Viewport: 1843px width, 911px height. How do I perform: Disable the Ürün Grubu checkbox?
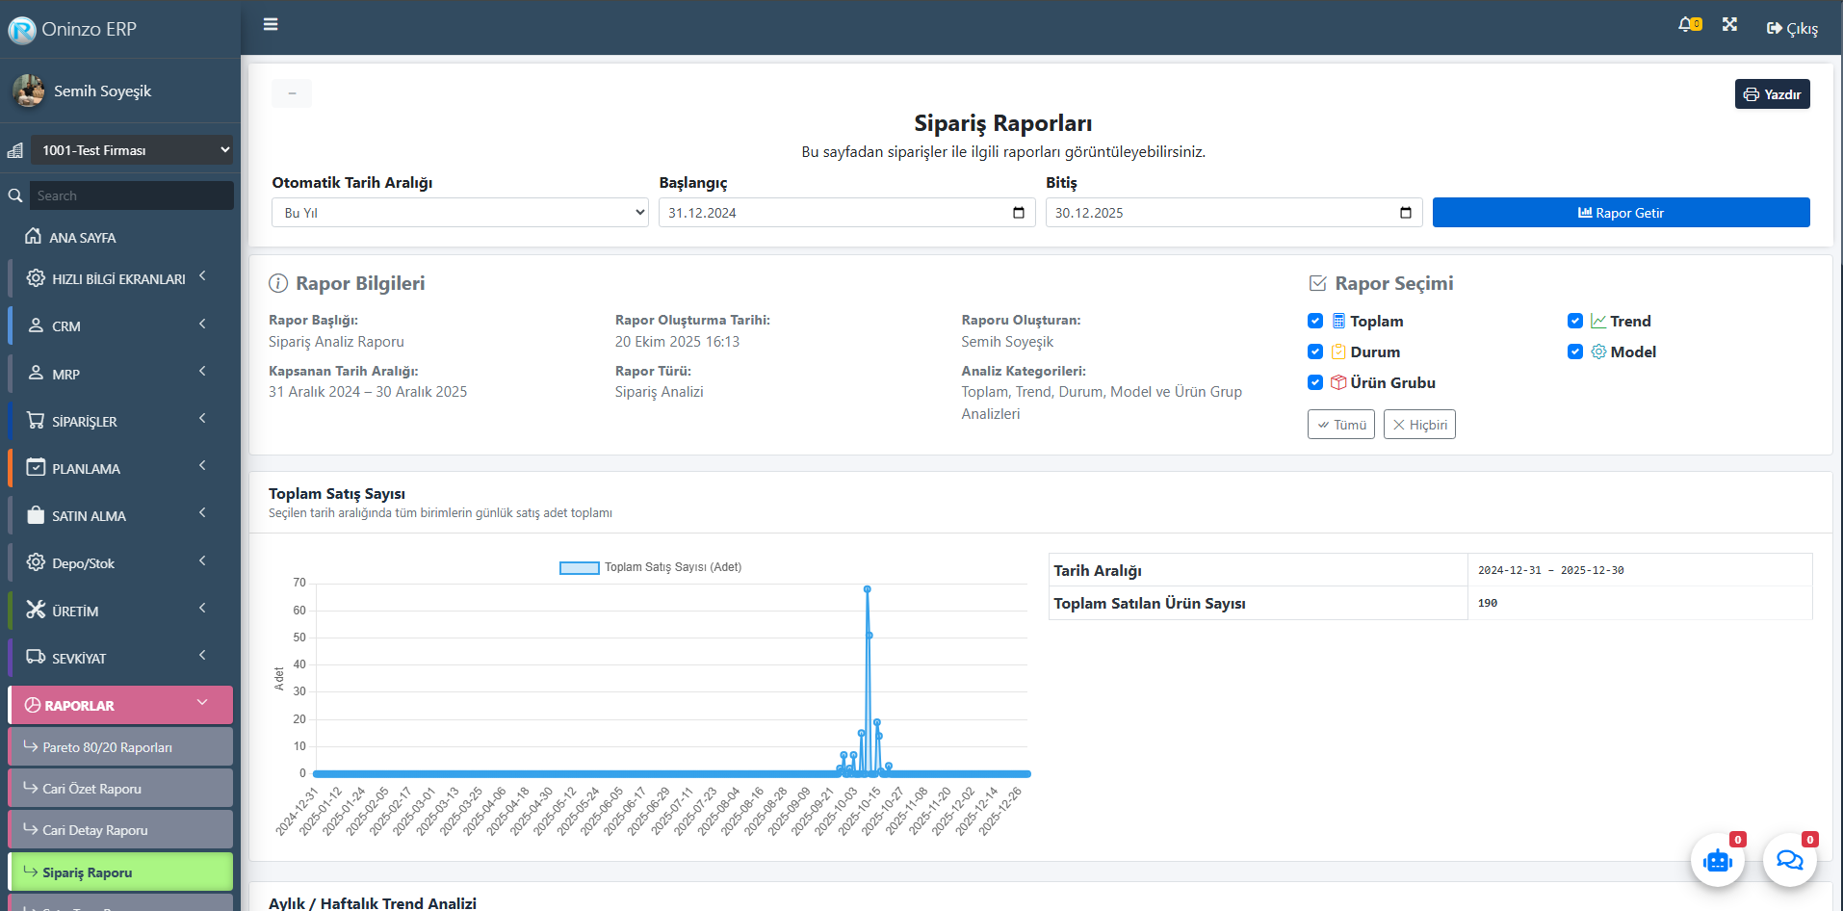(1315, 382)
